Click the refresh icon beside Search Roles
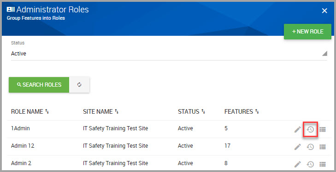The image size is (336, 172). pyautogui.click(x=79, y=84)
